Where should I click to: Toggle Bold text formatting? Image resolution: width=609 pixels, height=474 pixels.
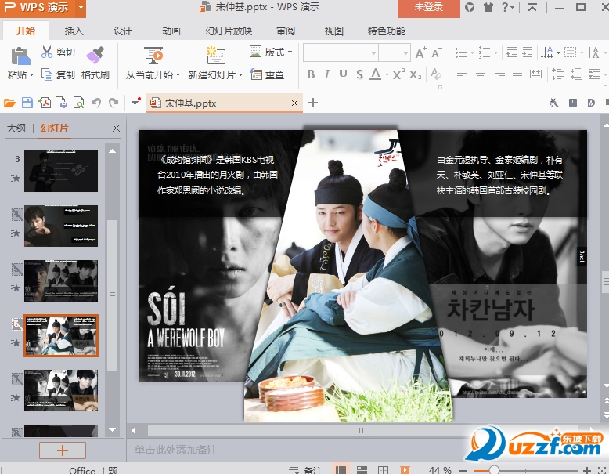coord(311,74)
